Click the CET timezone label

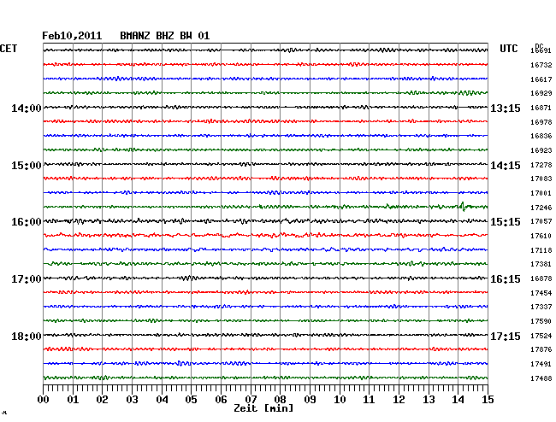9,49
